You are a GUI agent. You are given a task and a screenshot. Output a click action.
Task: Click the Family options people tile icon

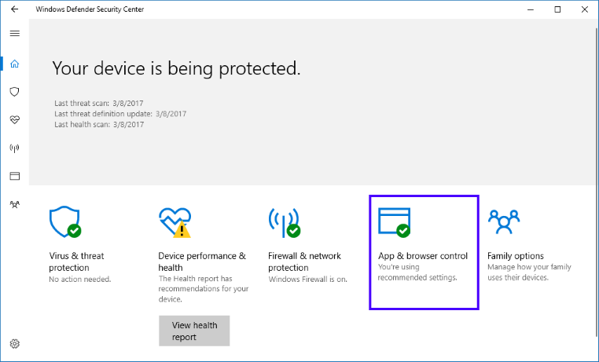[503, 222]
